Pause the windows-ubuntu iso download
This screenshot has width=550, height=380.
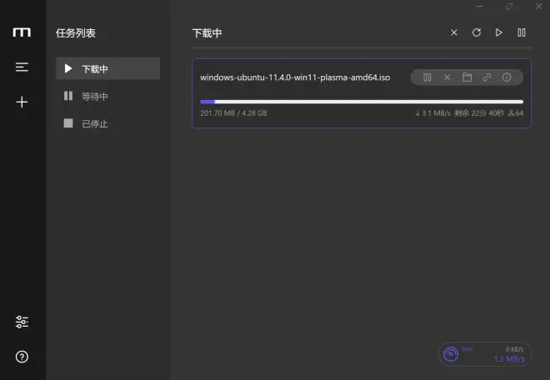tap(427, 77)
